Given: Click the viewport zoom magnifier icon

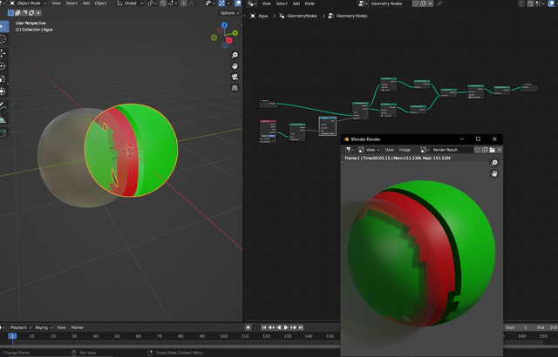Looking at the screenshot, I should 235,55.
